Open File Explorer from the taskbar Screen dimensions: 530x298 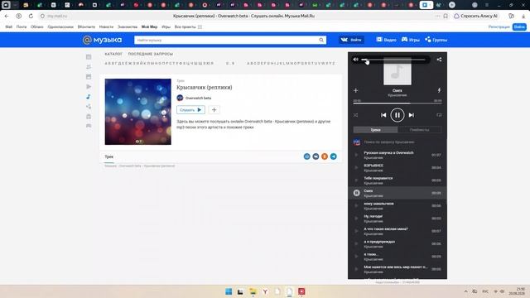[x=253, y=291]
